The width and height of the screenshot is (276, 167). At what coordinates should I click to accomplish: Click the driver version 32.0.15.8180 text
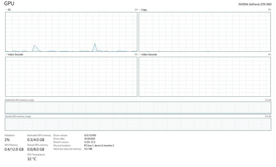pyautogui.click(x=90, y=135)
